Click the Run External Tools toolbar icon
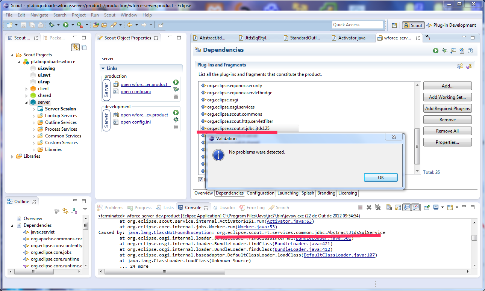The width and height of the screenshot is (485, 291). [80, 25]
